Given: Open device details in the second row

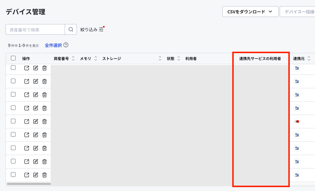Looking at the screenshot, I should pos(27,81).
